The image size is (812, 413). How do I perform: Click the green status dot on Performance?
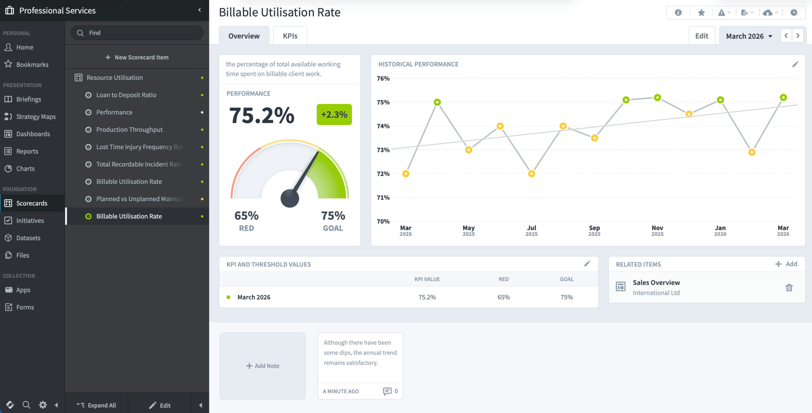(x=202, y=112)
